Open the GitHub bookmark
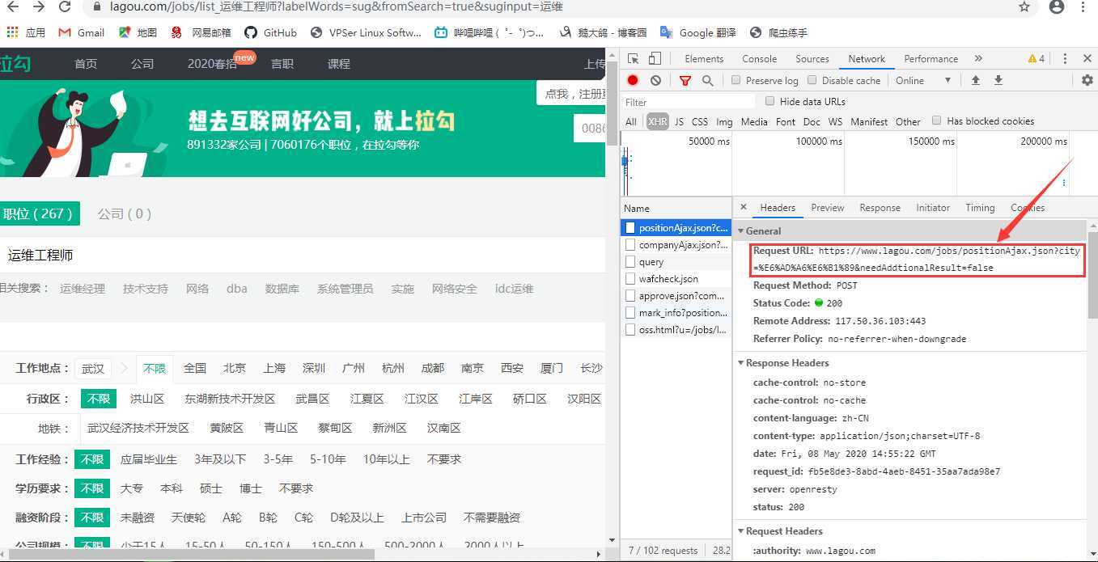This screenshot has width=1098, height=562. point(270,33)
